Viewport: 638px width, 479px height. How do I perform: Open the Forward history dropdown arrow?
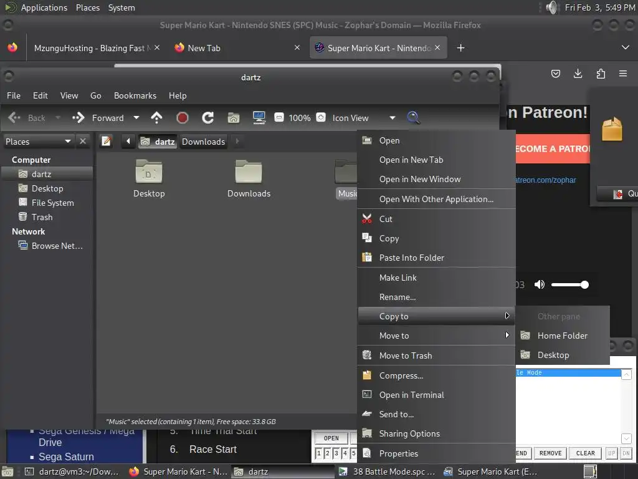(136, 118)
